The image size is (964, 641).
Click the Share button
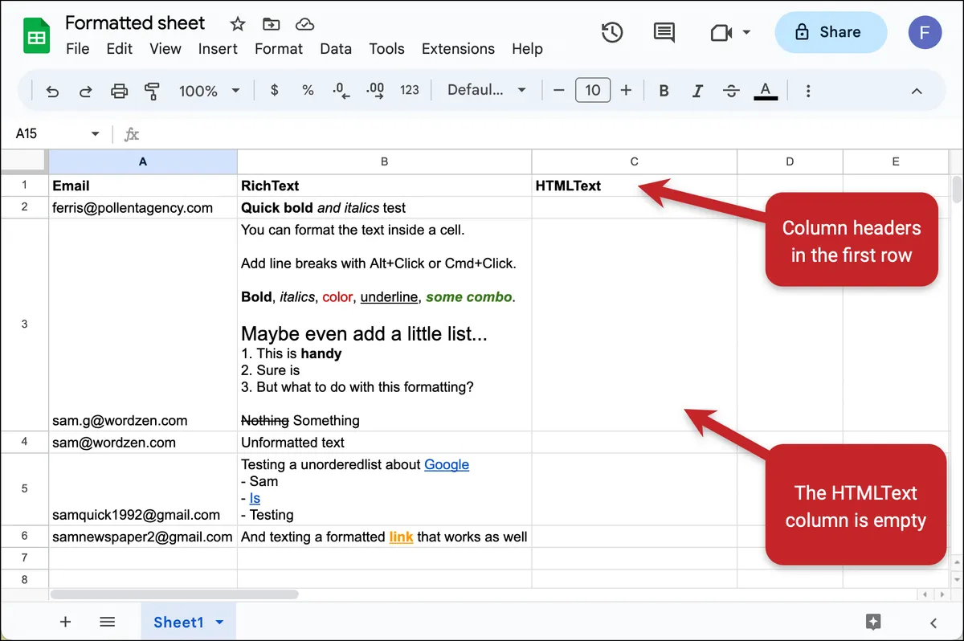point(831,32)
